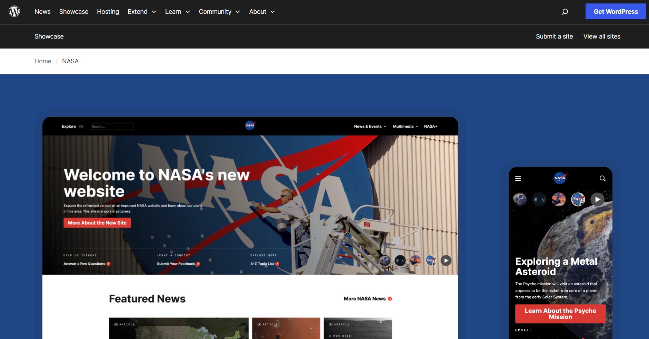The width and height of the screenshot is (649, 339).
Task: Click the WordPress logo icon
Action: coord(14,12)
